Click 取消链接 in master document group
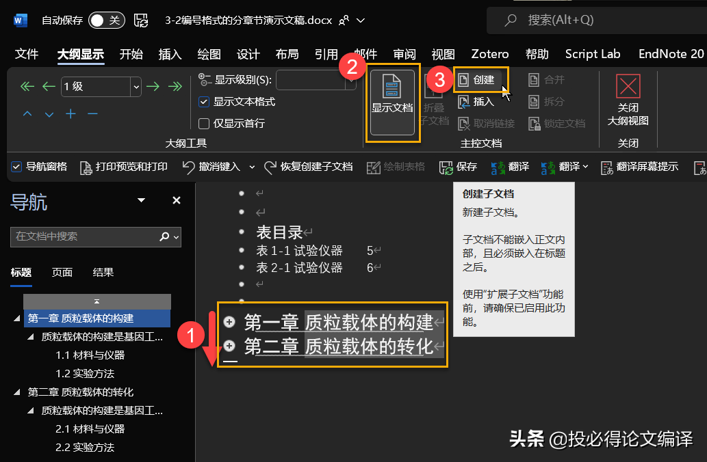 coord(487,124)
